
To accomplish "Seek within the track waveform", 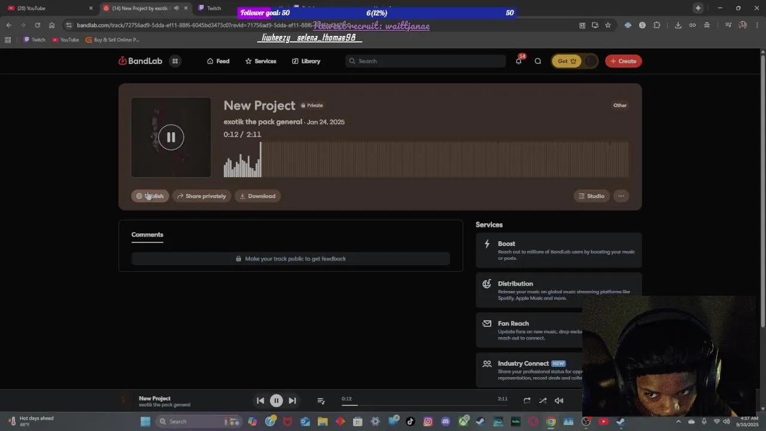I will coord(426,159).
